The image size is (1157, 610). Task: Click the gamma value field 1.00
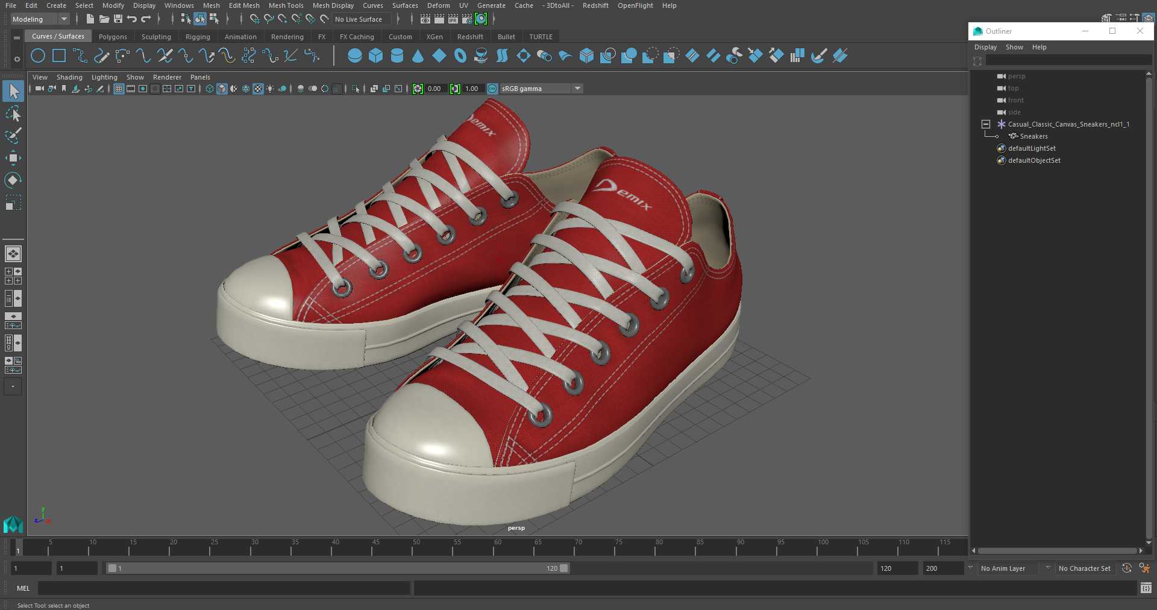(x=472, y=89)
